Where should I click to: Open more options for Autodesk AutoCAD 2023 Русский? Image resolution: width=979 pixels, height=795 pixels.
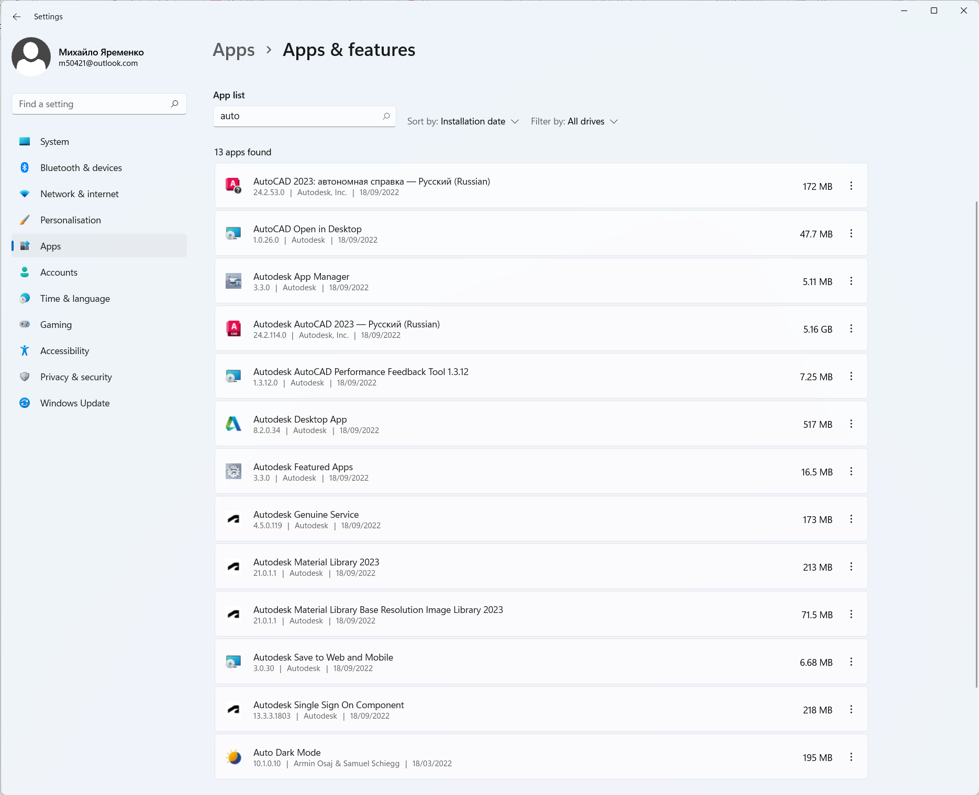point(851,329)
